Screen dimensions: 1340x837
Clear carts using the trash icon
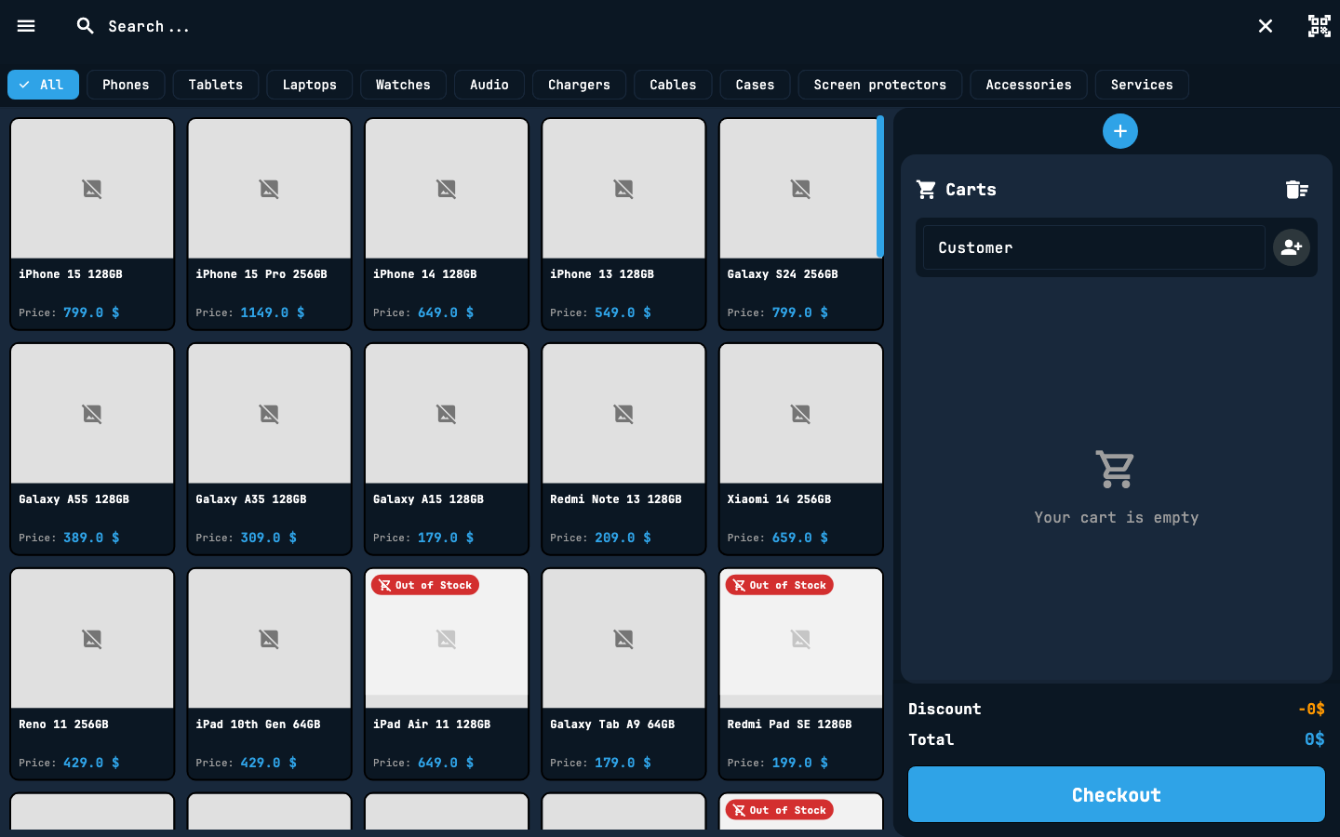pos(1297,190)
